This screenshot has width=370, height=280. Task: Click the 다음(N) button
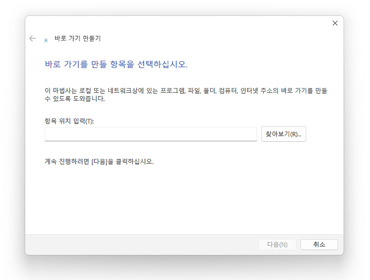(277, 245)
